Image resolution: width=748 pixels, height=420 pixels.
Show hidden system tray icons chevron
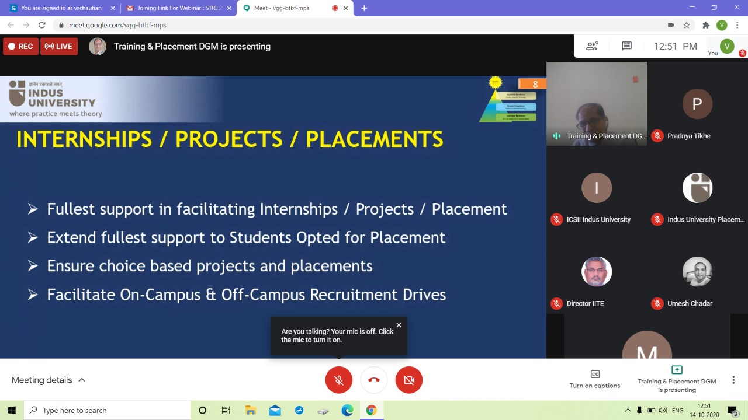pyautogui.click(x=628, y=411)
